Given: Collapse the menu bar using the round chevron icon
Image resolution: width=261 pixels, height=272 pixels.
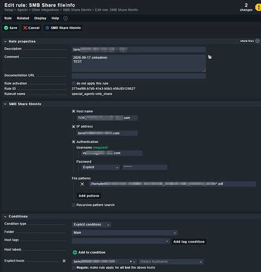Looking at the screenshot, I should tap(65, 18).
